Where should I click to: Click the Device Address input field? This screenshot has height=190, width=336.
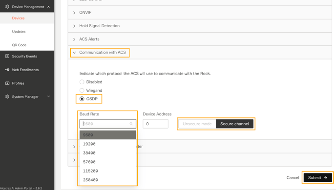coord(156,124)
